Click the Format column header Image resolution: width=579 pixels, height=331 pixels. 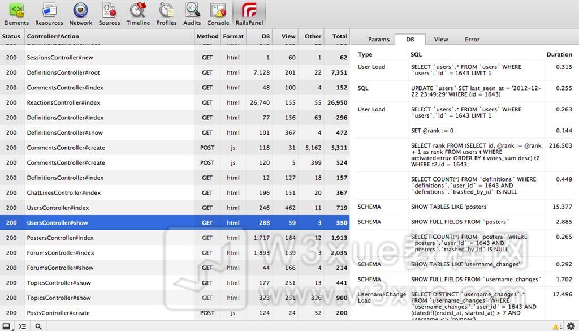coord(233,36)
